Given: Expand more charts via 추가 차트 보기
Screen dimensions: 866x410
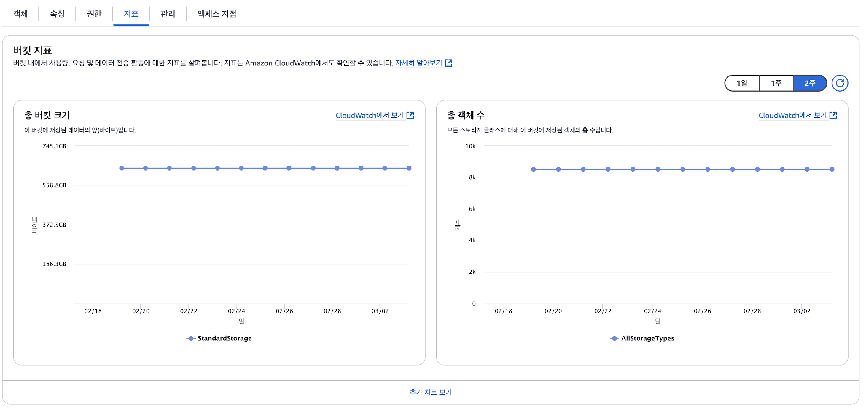Looking at the screenshot, I should coord(430,392).
